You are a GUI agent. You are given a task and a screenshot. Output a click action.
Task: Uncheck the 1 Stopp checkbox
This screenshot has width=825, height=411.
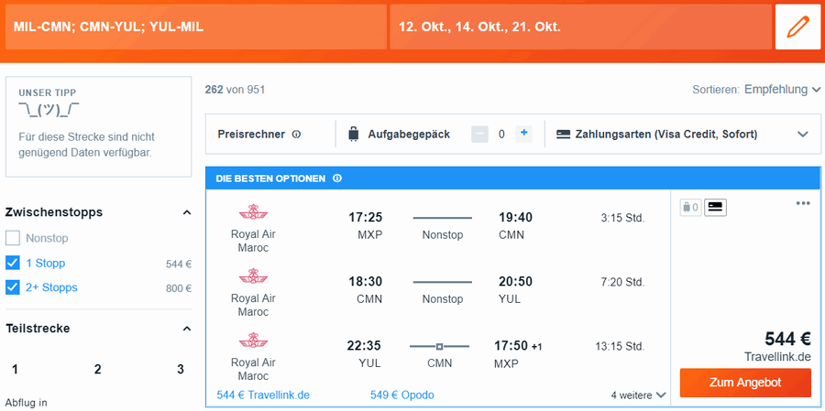click(x=13, y=263)
